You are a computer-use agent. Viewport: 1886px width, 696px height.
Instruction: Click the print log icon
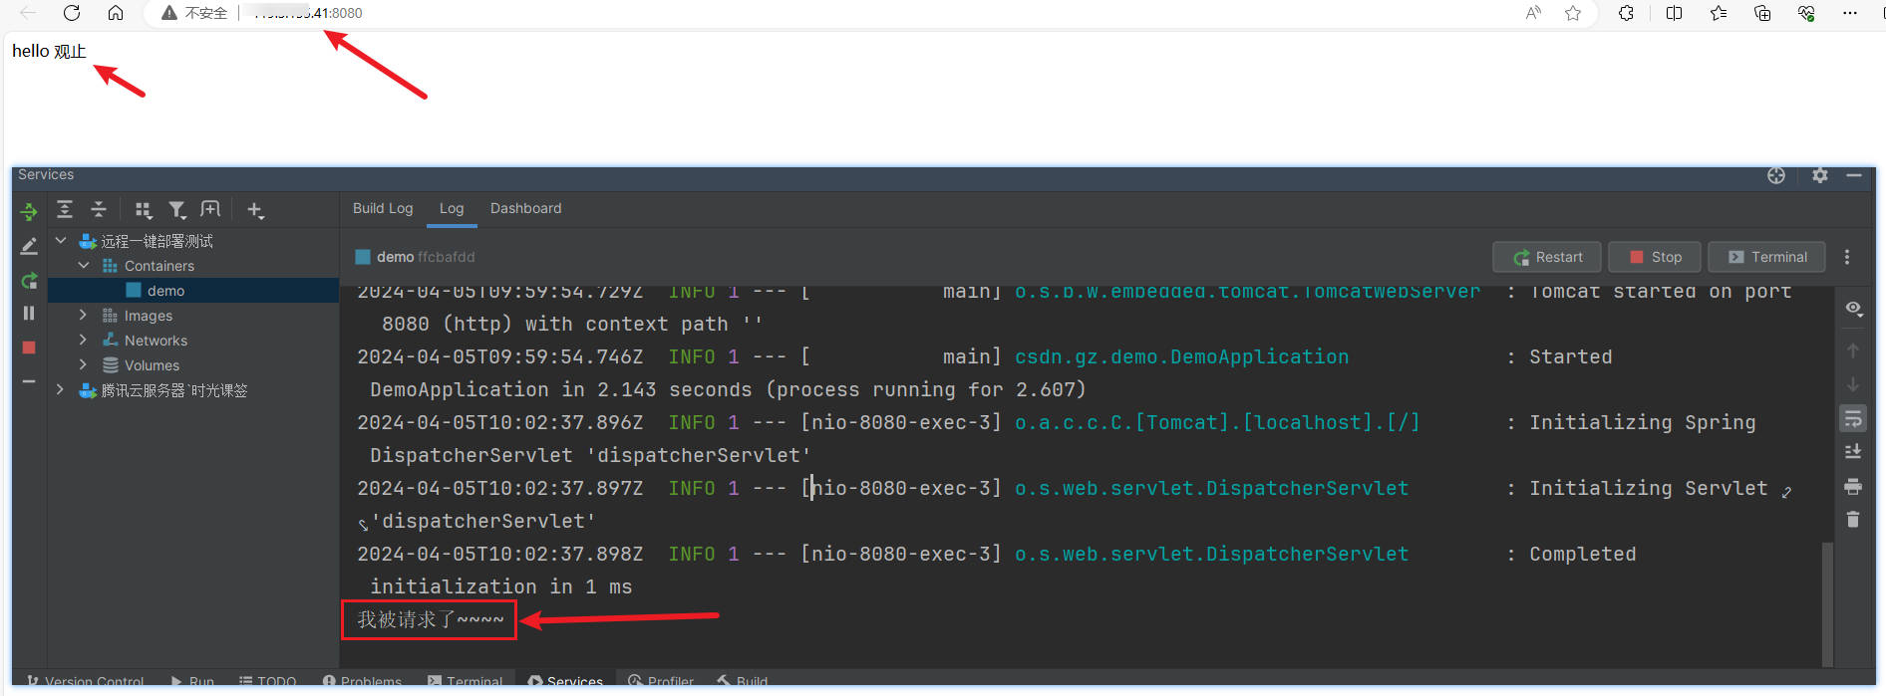point(1853,486)
